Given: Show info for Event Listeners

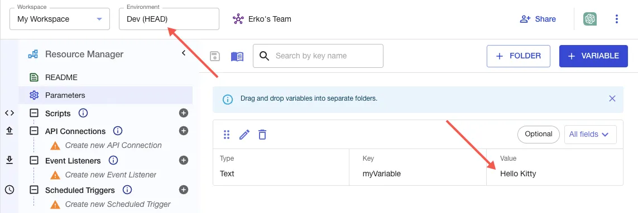Looking at the screenshot, I should [113, 160].
